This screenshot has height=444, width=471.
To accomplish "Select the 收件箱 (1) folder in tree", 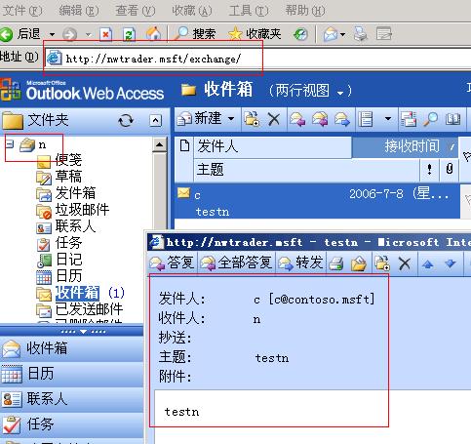I will [80, 293].
